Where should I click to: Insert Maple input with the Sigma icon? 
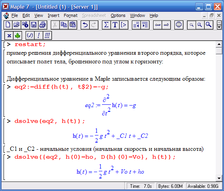pos(106,25)
